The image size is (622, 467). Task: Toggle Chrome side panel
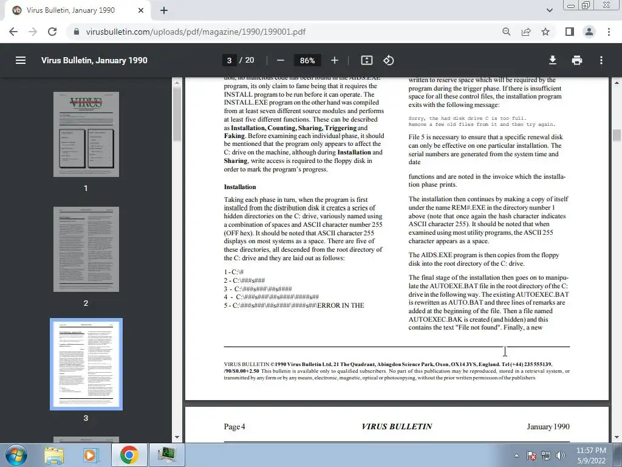569,32
